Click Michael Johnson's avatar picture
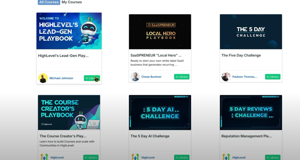300x160 pixels. pos(43,78)
